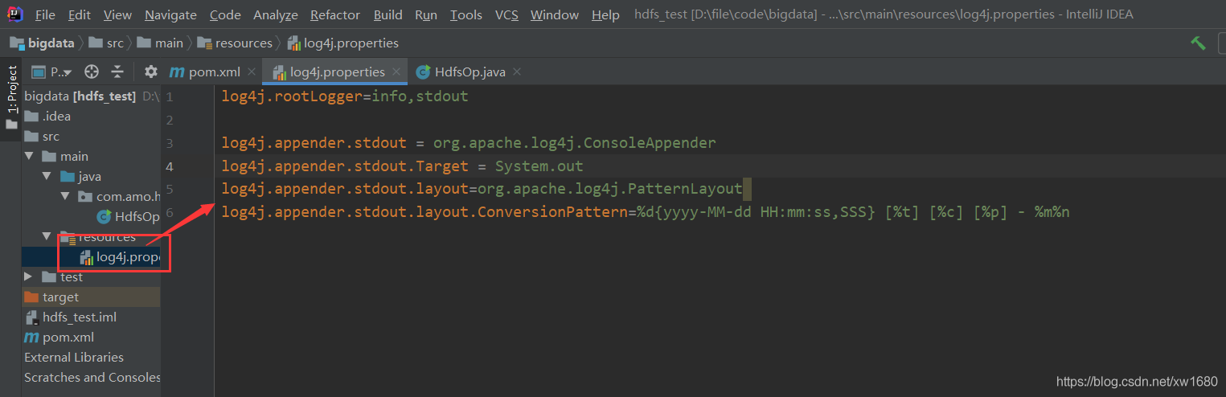Collapse the com.amo package arrow
Image resolution: width=1226 pixels, height=397 pixels.
[66, 197]
